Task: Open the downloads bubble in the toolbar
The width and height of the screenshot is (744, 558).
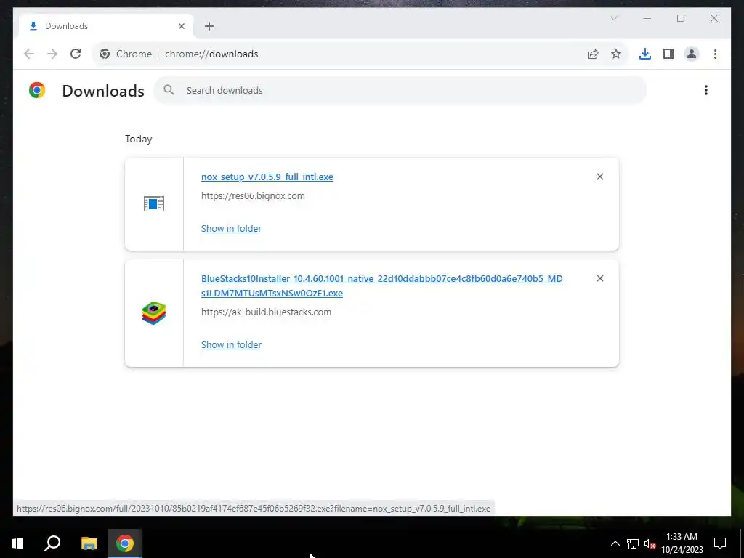Action: (x=645, y=54)
